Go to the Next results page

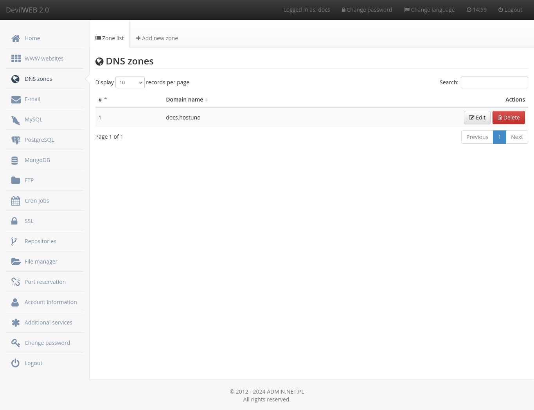[516, 137]
